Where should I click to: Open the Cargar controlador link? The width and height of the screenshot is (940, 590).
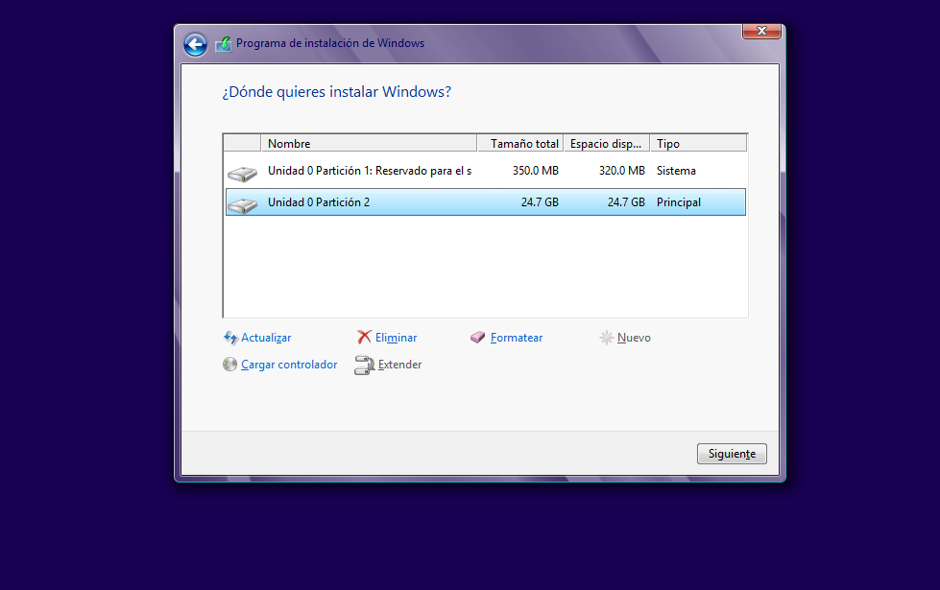pyautogui.click(x=289, y=365)
